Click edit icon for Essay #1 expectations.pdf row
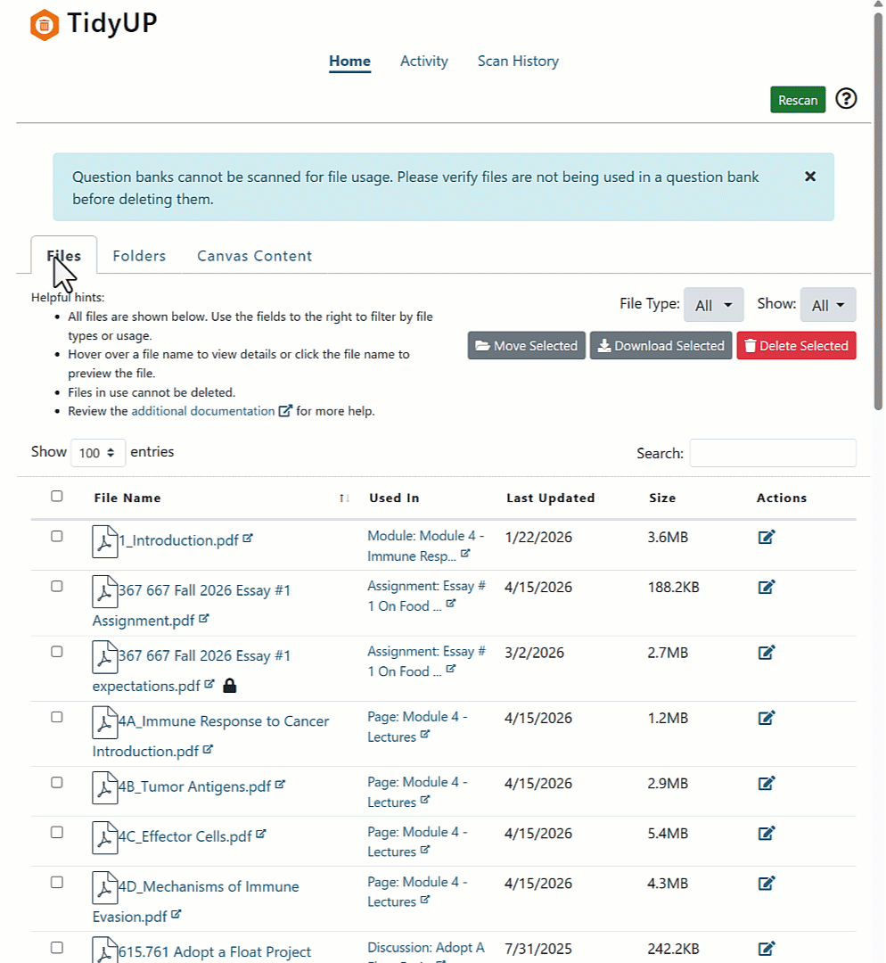Viewport: 886px width, 963px height. (x=767, y=652)
